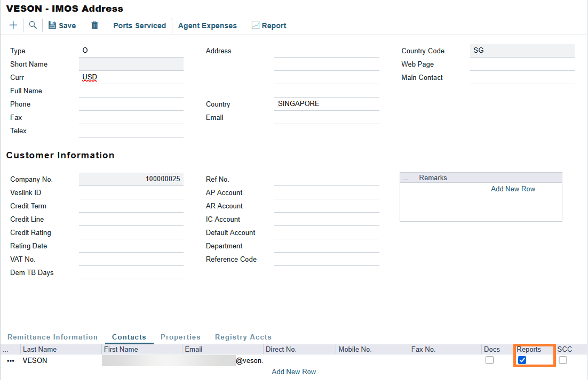Tick the Docs checkbox for VESON contact

[489, 360]
